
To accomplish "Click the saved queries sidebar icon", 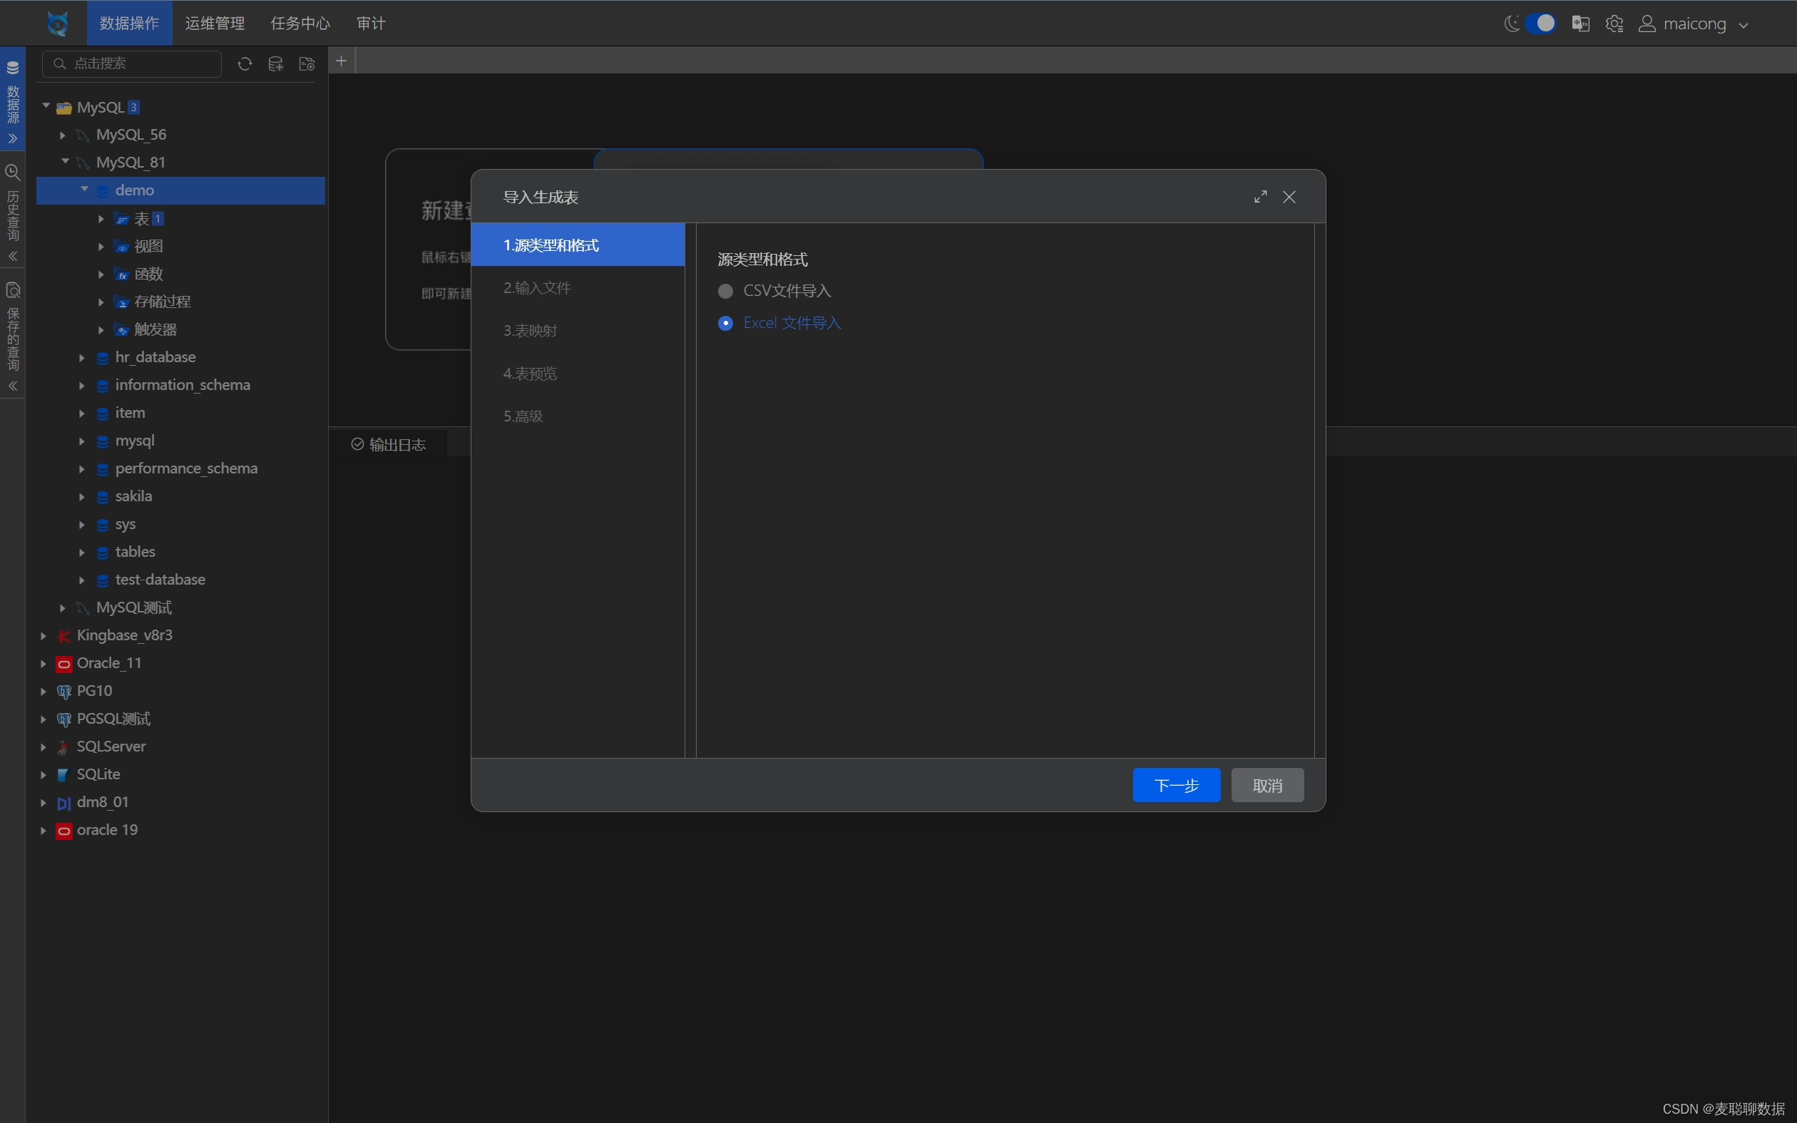I will tap(13, 290).
